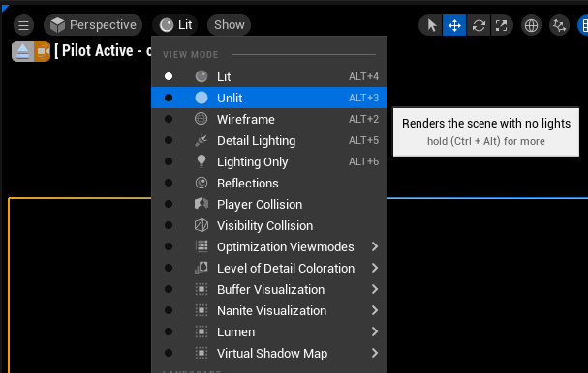The height and width of the screenshot is (373, 588).
Task: Click the Buffer Visualization icon
Action: point(201,289)
